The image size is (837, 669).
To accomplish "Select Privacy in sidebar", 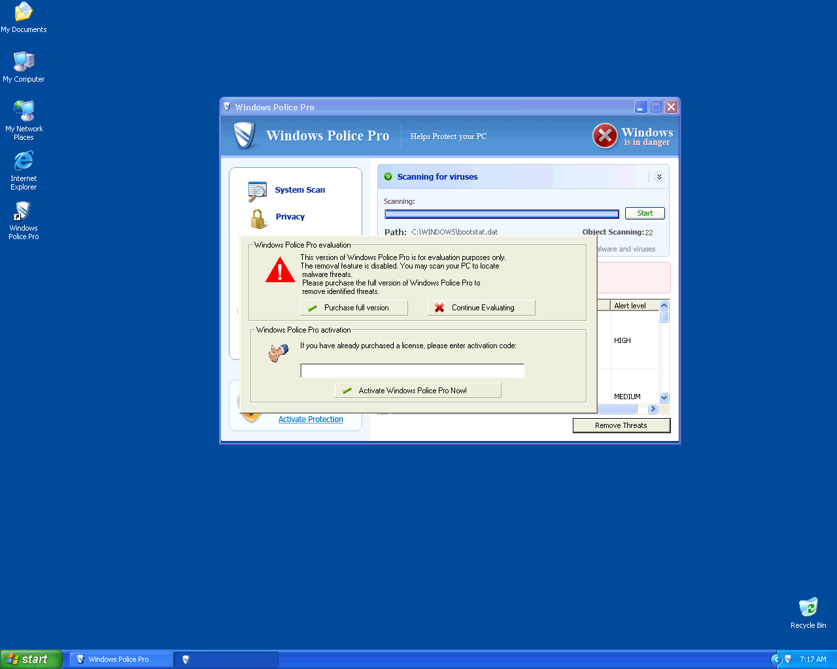I will tap(290, 217).
